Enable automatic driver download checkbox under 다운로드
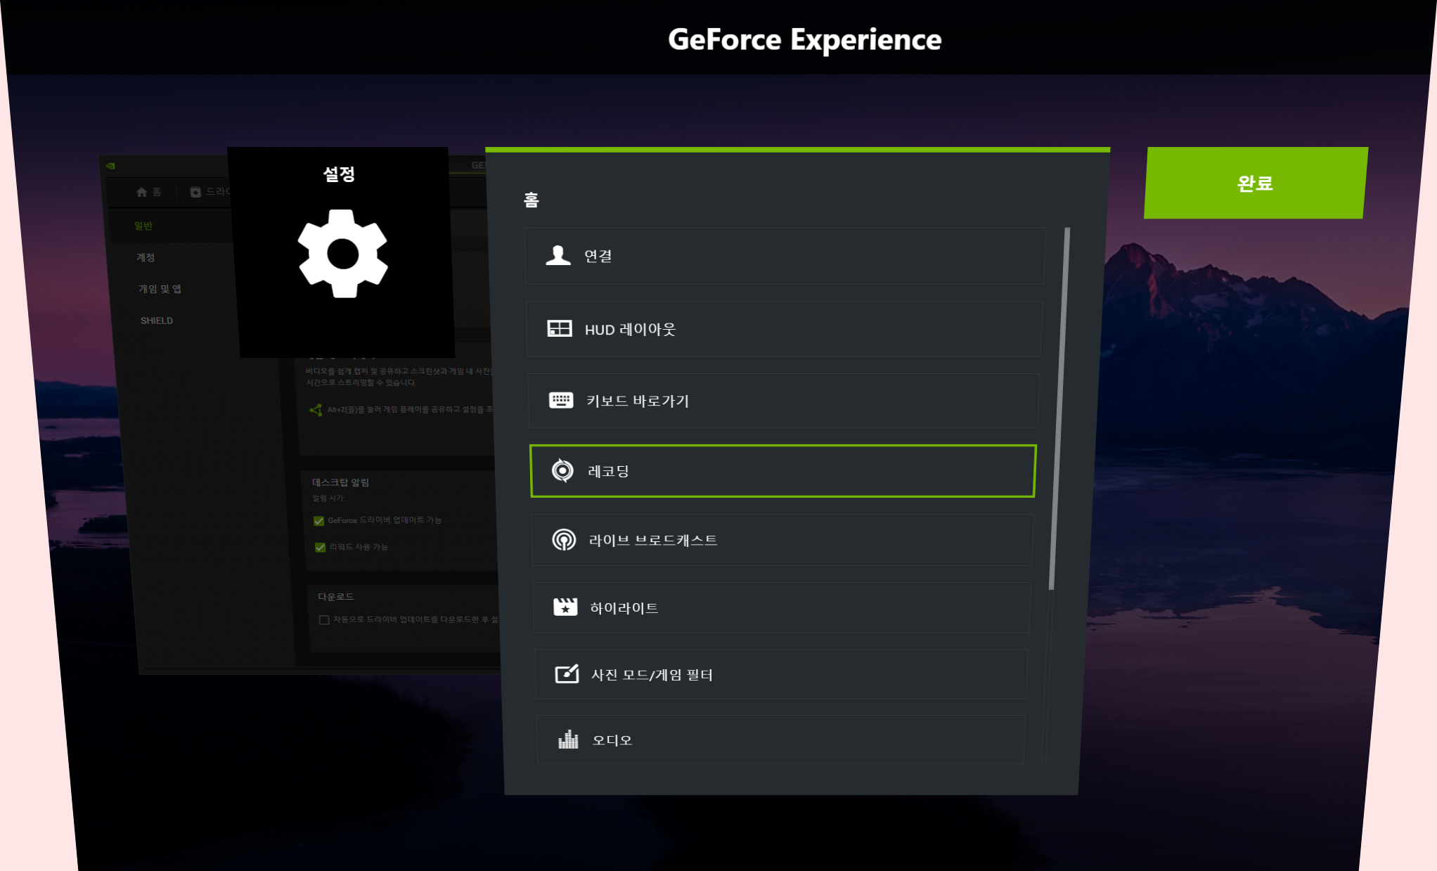Screen dimensions: 1437x871 click(x=324, y=620)
